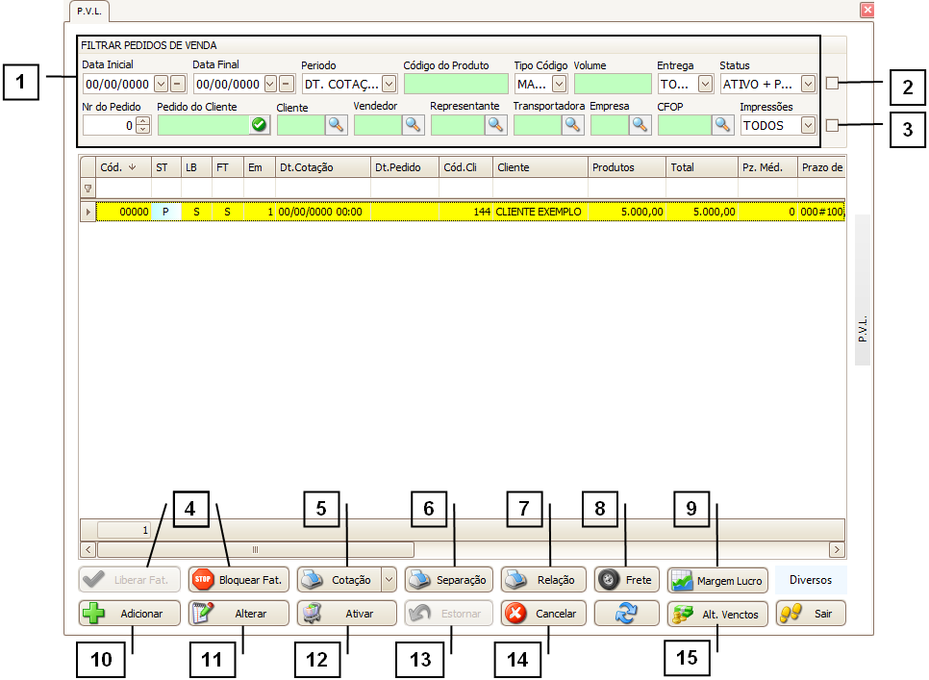Confirm Pedido do Cliente with green check
Image resolution: width=929 pixels, height=680 pixels.
[x=260, y=124]
